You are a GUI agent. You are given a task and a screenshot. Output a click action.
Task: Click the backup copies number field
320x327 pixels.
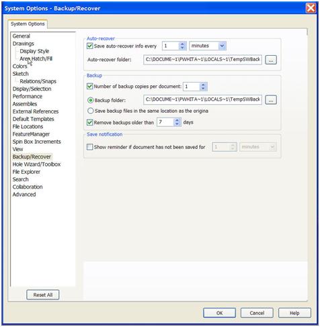click(x=192, y=87)
